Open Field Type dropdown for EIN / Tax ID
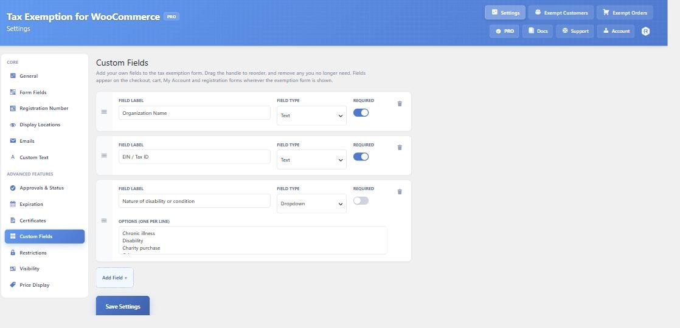Image resolution: width=680 pixels, height=328 pixels. [311, 160]
